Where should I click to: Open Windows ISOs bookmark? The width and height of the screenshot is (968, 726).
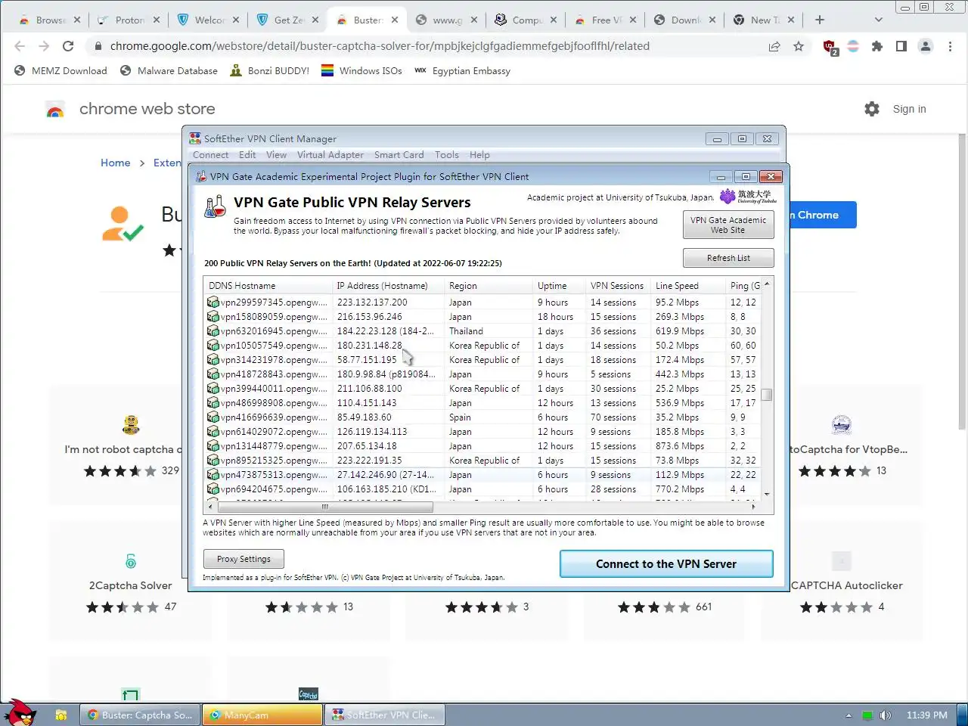pyautogui.click(x=361, y=70)
